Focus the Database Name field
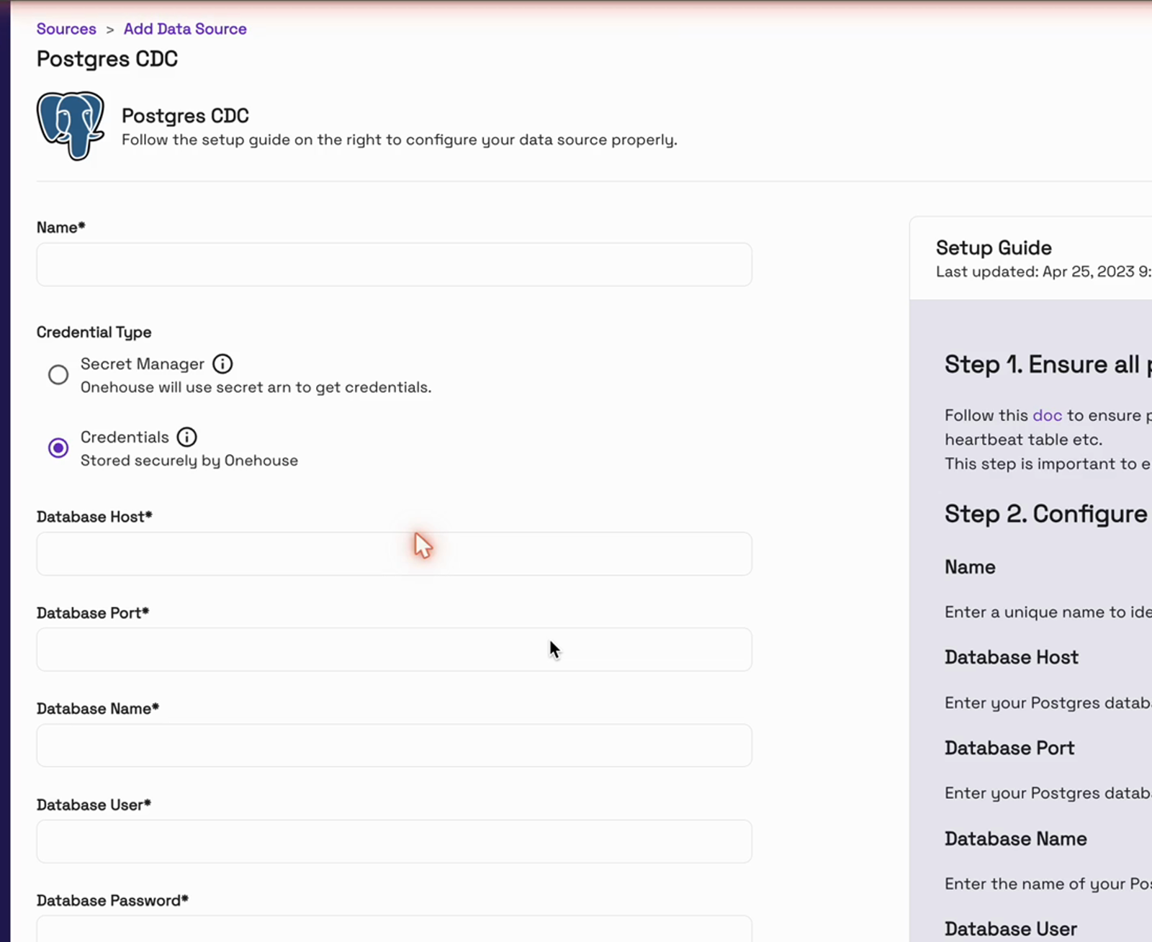The width and height of the screenshot is (1152, 942). [x=395, y=746]
